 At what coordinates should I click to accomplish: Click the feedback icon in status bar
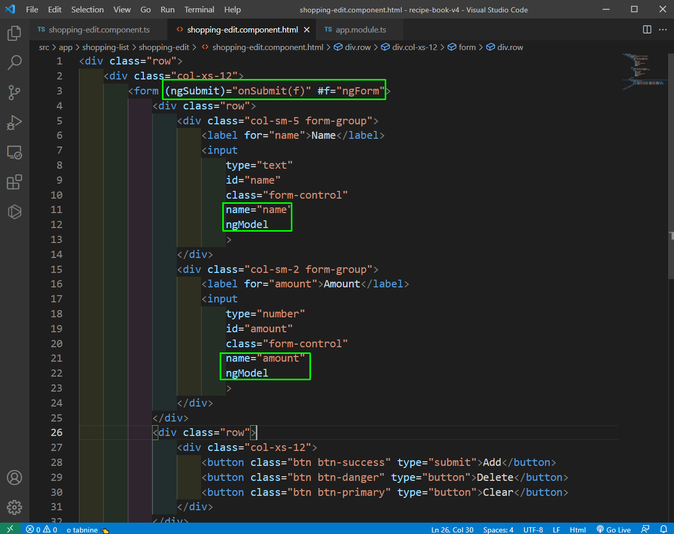pyautogui.click(x=645, y=529)
